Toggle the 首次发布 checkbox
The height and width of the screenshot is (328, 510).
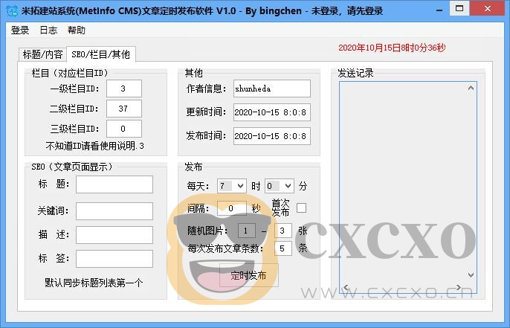tap(302, 208)
